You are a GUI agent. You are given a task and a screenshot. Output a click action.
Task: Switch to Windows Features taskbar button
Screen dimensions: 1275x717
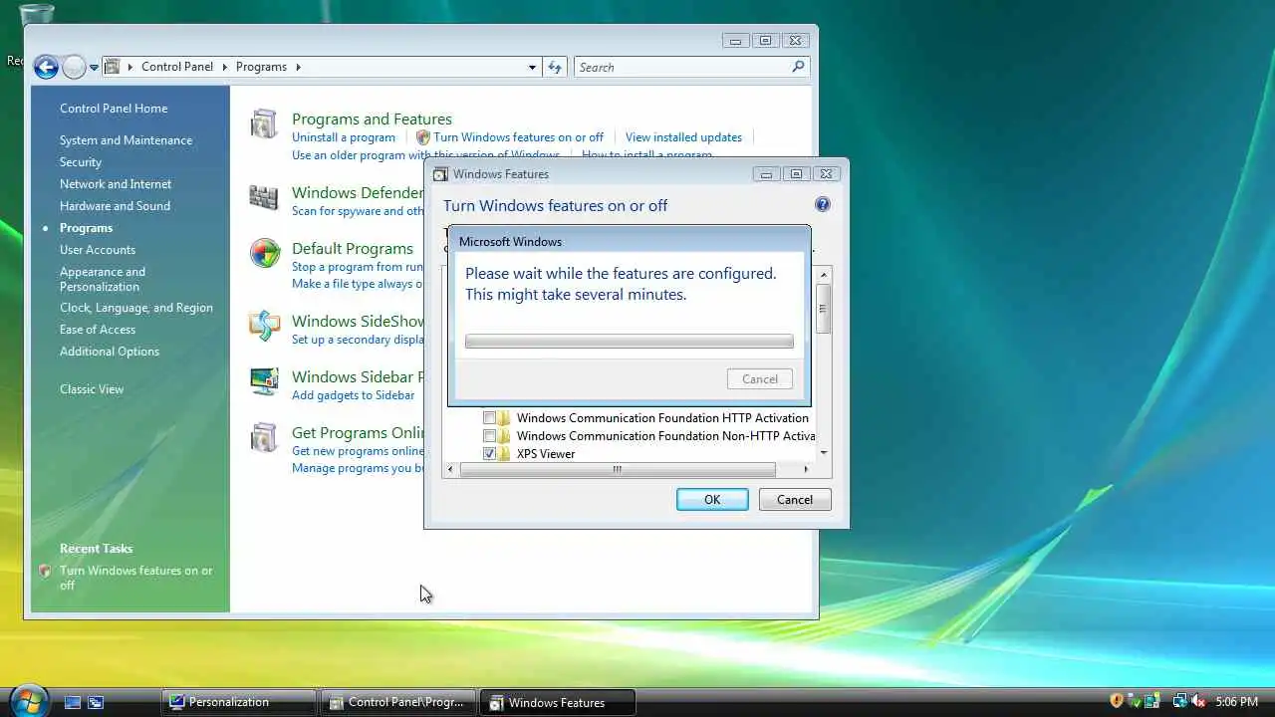(557, 702)
